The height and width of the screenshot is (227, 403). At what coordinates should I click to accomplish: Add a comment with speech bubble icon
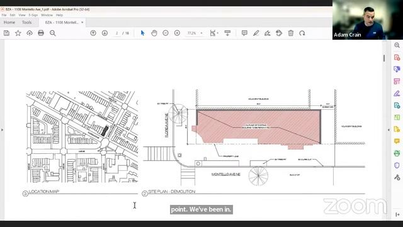click(244, 33)
